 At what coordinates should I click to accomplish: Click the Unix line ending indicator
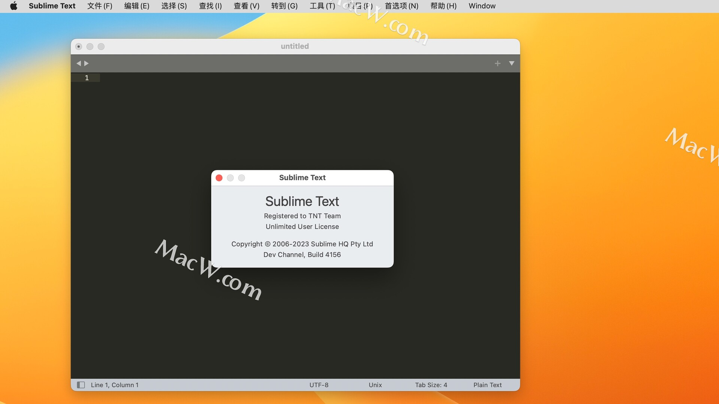[x=375, y=384]
